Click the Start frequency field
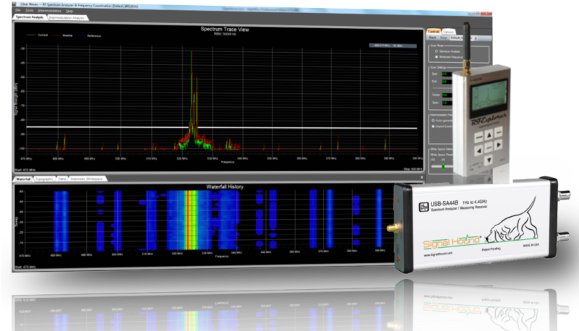 point(446,74)
